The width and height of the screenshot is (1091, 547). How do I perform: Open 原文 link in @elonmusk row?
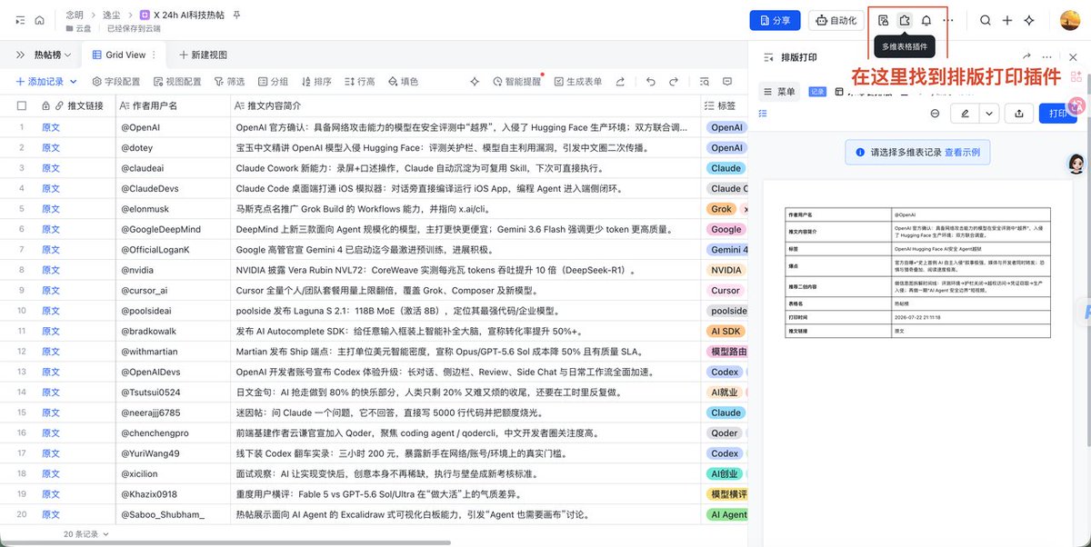click(x=51, y=209)
